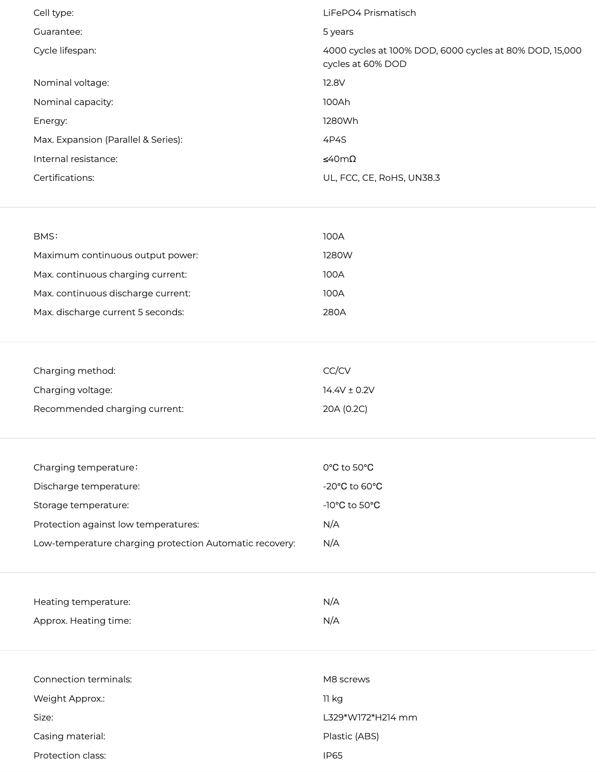Click the Maximum continuous output power label
The width and height of the screenshot is (600, 772).
point(115,255)
